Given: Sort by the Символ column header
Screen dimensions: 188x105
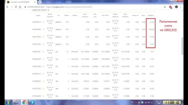Looking at the screenshot, I should point(75,15).
